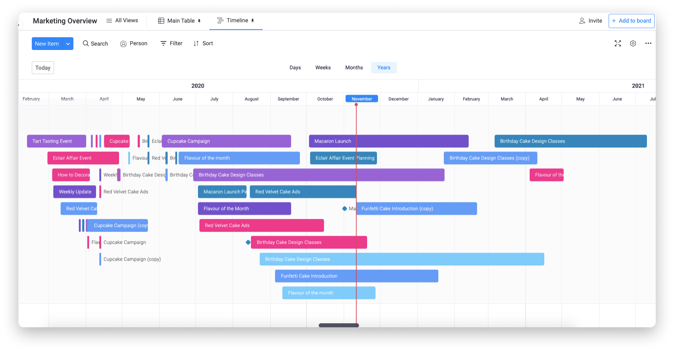This screenshot has height=351, width=674.
Task: Click the Sort icon
Action: 196,43
